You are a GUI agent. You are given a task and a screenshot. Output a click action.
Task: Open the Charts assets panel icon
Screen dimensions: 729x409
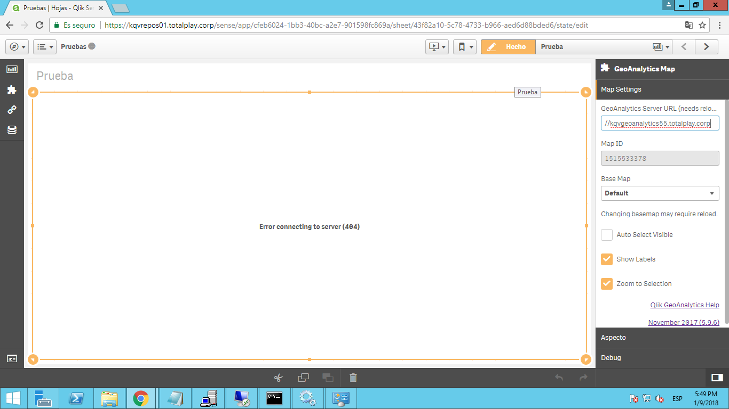[x=12, y=69]
